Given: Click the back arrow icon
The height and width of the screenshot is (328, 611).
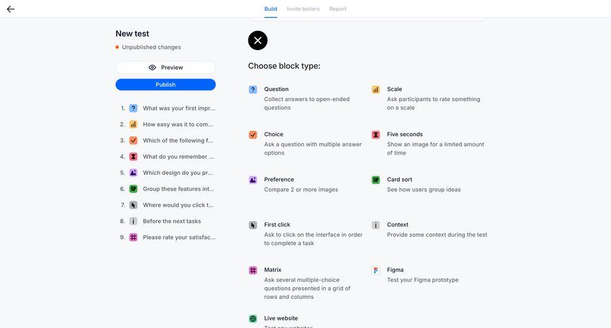Looking at the screenshot, I should tap(10, 9).
